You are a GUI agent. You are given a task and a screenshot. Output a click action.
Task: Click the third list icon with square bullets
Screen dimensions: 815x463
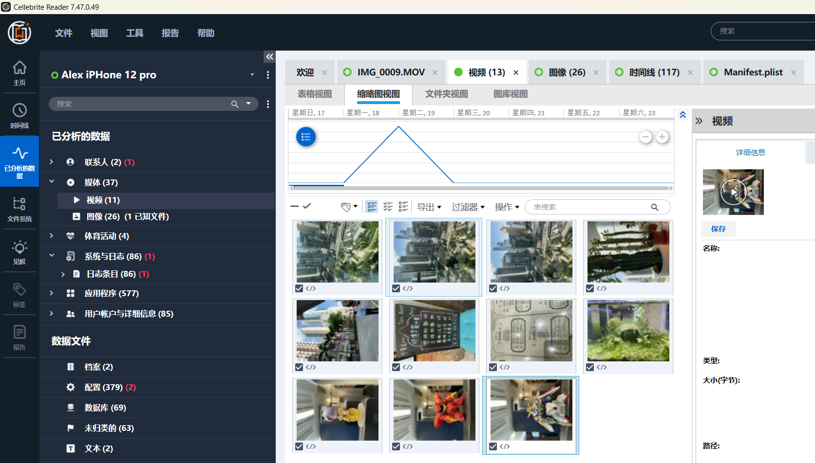click(x=403, y=207)
